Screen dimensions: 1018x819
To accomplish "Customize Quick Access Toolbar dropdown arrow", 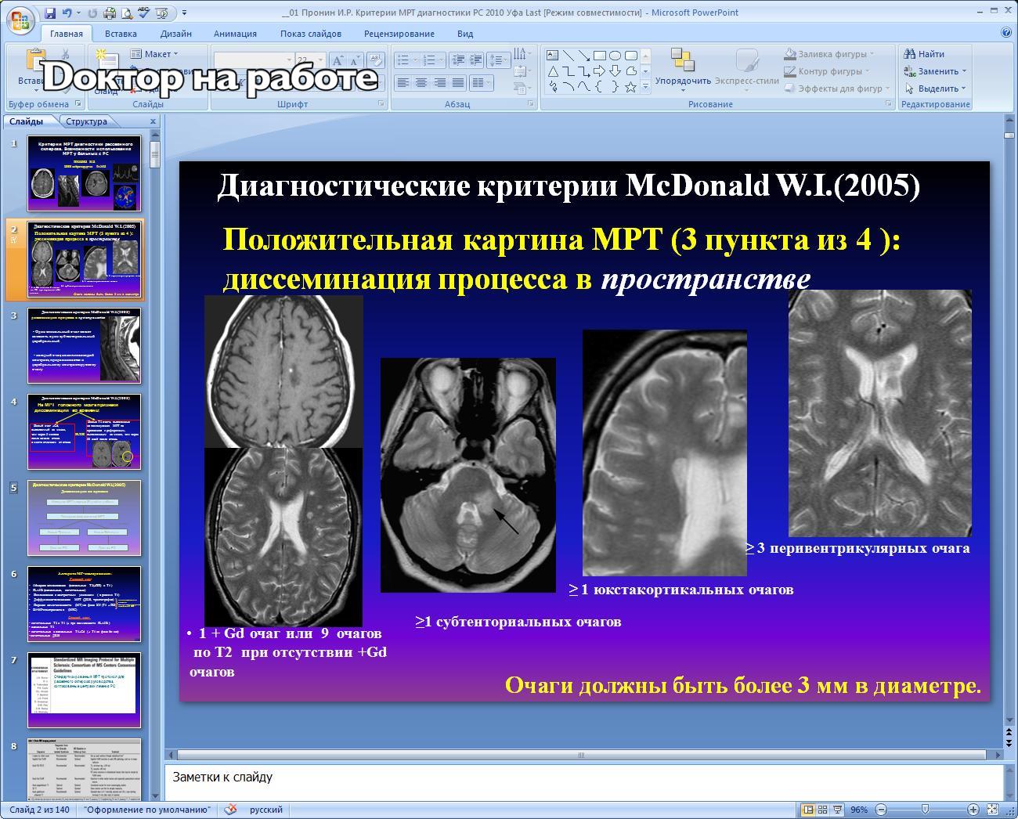I will coord(184,13).
